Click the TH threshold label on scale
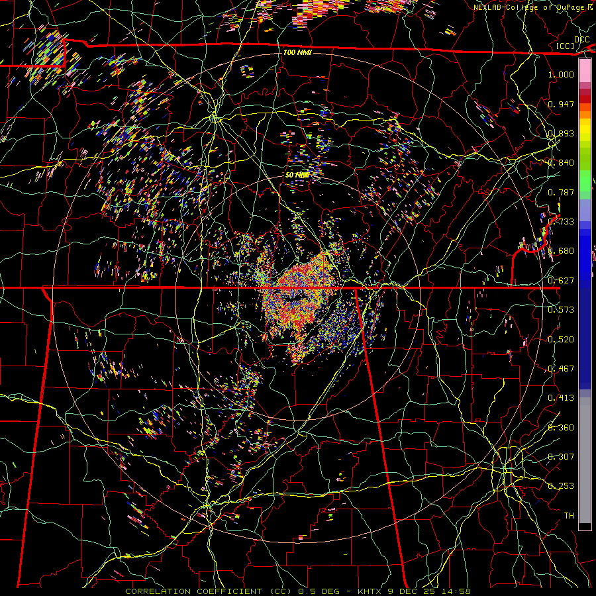This screenshot has width=596, height=596. 569,516
